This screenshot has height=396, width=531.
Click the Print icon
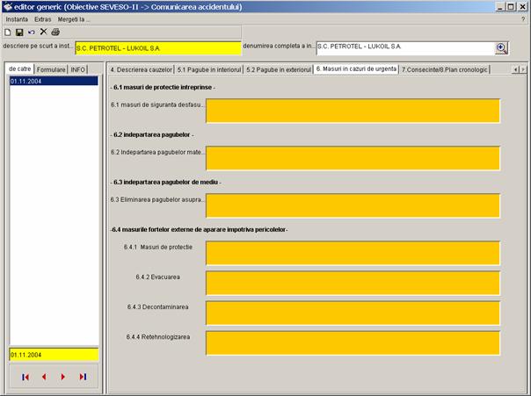click(55, 32)
